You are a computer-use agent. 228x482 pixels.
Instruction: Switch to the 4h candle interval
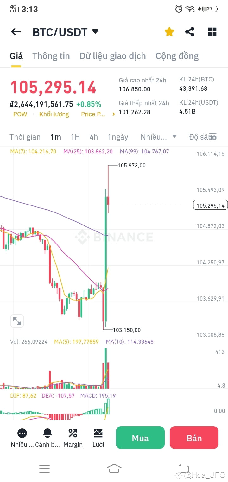click(93, 137)
